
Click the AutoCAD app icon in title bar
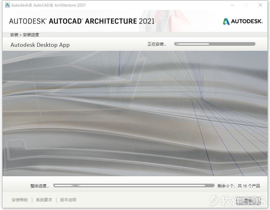click(x=7, y=5)
